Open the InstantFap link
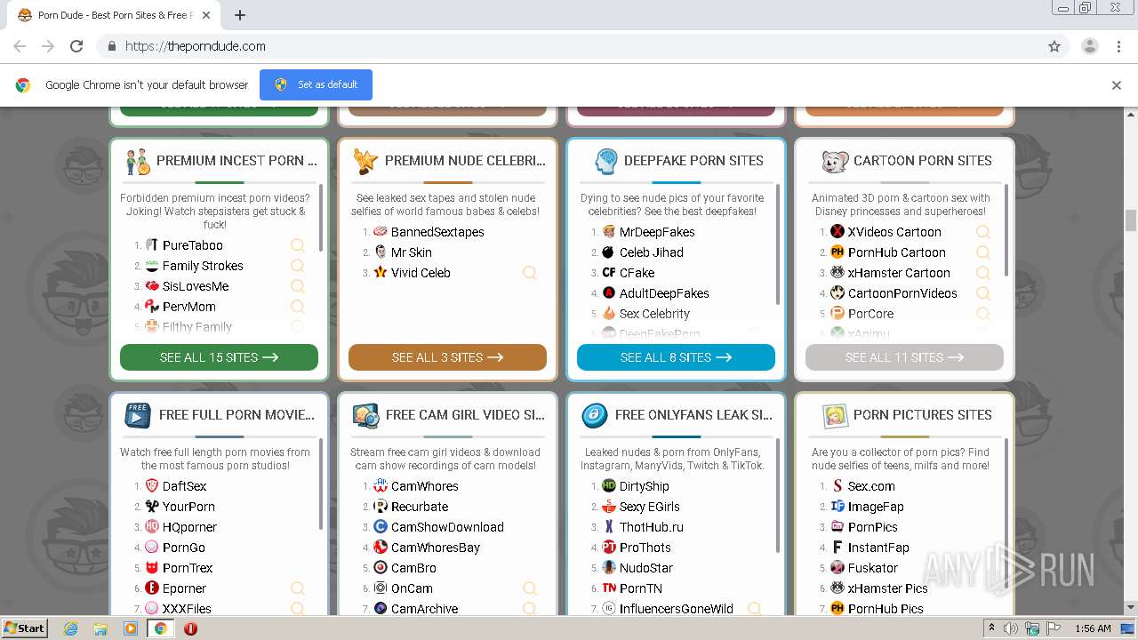The width and height of the screenshot is (1138, 640). (878, 548)
